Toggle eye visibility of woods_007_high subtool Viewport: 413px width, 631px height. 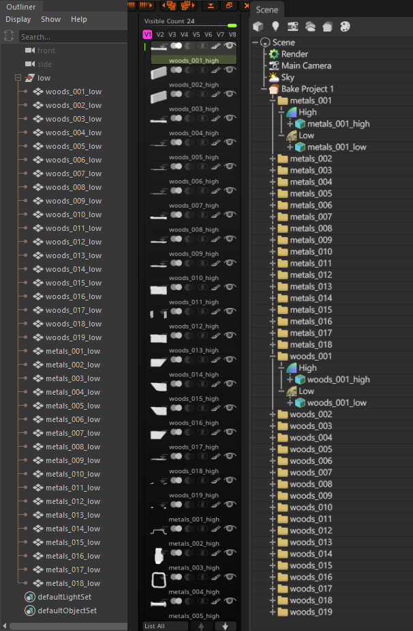[230, 191]
